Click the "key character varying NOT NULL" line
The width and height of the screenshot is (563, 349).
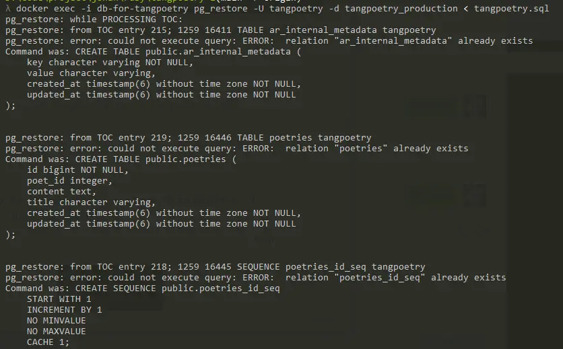coord(110,63)
